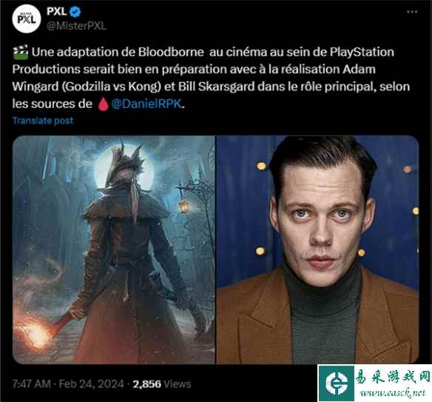Open the @DanielRPK mention link
The width and height of the screenshot is (432, 402).
tap(146, 104)
